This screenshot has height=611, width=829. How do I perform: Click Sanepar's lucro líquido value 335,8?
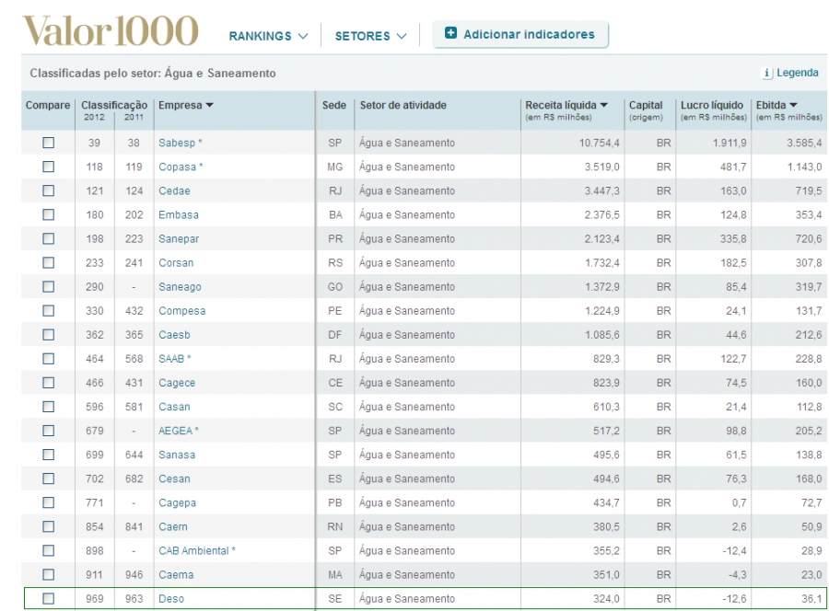(x=733, y=238)
